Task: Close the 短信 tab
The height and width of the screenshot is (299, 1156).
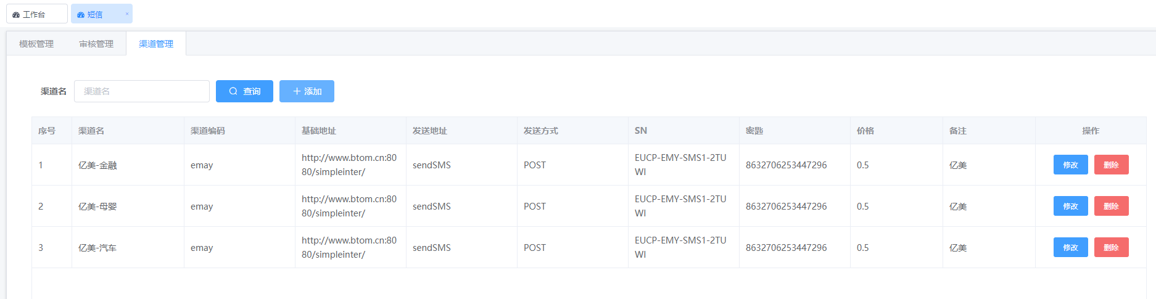Action: (127, 14)
